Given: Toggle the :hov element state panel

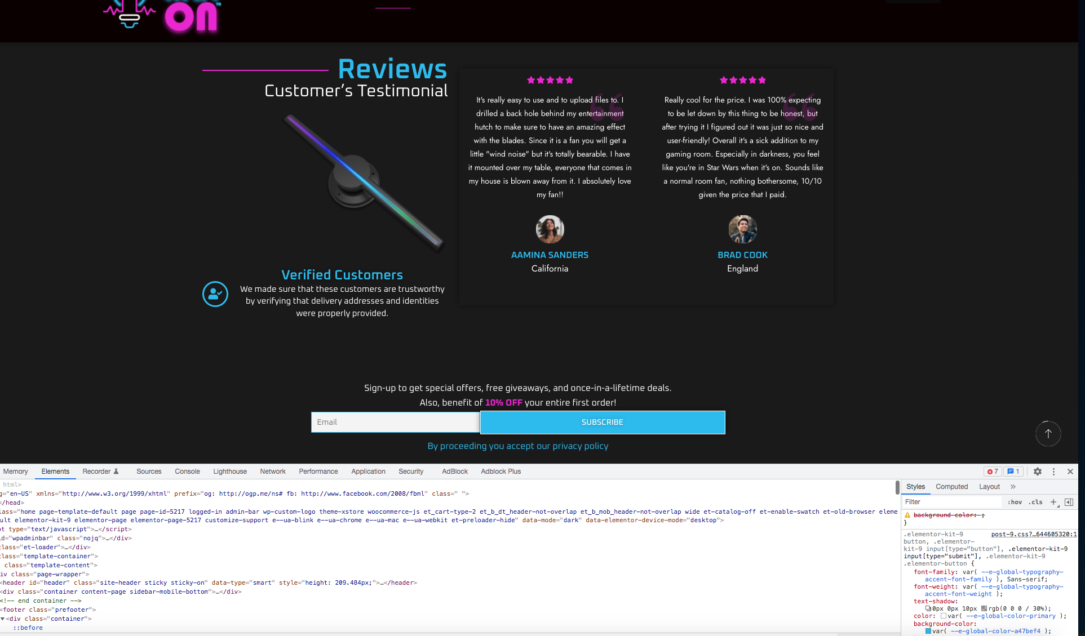Looking at the screenshot, I should [x=1015, y=502].
